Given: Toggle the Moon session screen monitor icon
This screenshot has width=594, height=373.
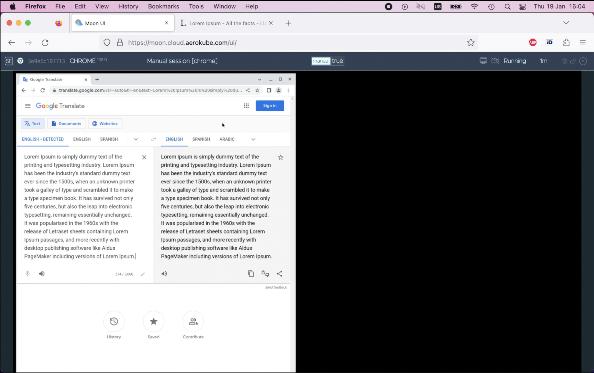Looking at the screenshot, I should (483, 61).
